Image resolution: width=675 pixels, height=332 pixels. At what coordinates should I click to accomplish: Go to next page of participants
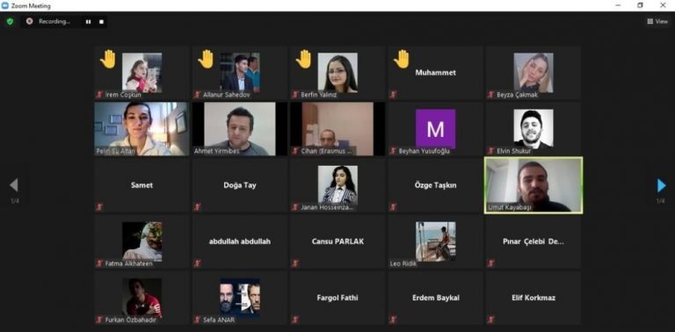[x=661, y=186]
